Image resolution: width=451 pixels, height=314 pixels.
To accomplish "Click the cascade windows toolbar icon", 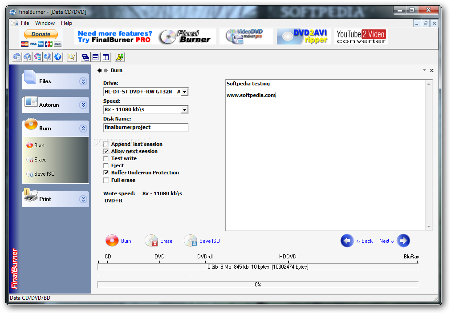I will (85, 57).
